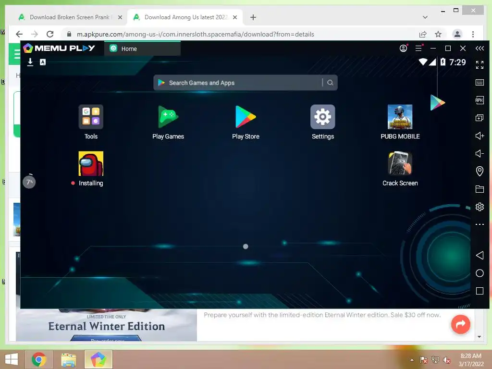Select the Home tab in MEmu
This screenshot has height=369, width=492.
tap(142, 49)
